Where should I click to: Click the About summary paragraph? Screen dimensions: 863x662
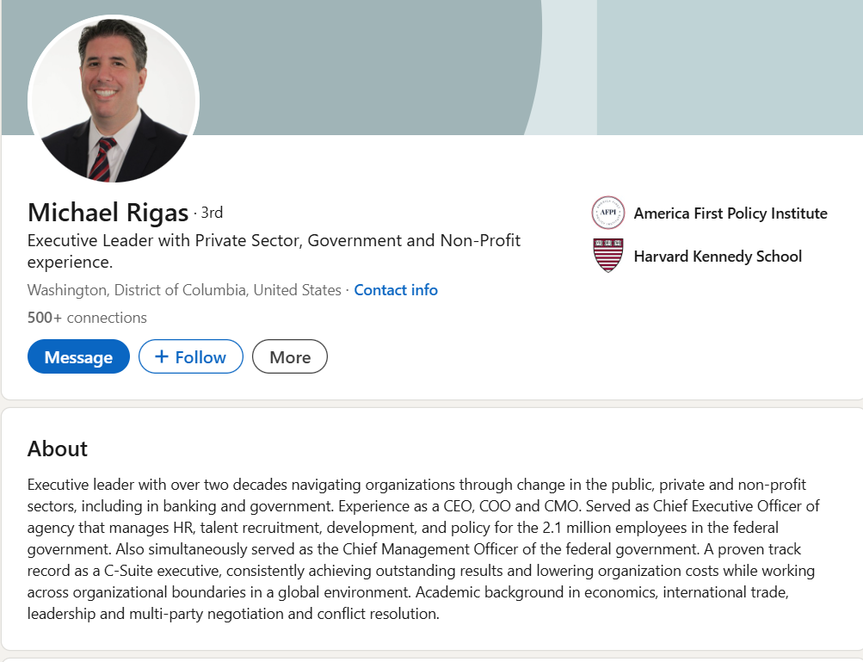(x=422, y=549)
